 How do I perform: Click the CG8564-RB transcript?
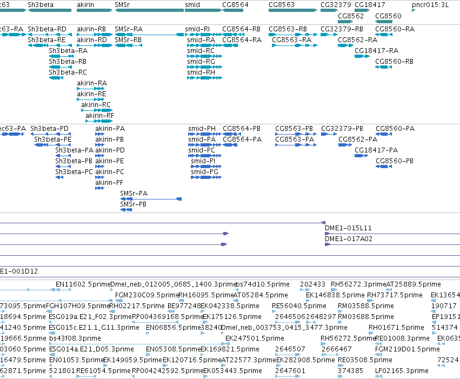coord(241,29)
